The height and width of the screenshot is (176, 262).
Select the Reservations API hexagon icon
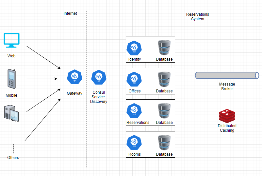[134, 111]
